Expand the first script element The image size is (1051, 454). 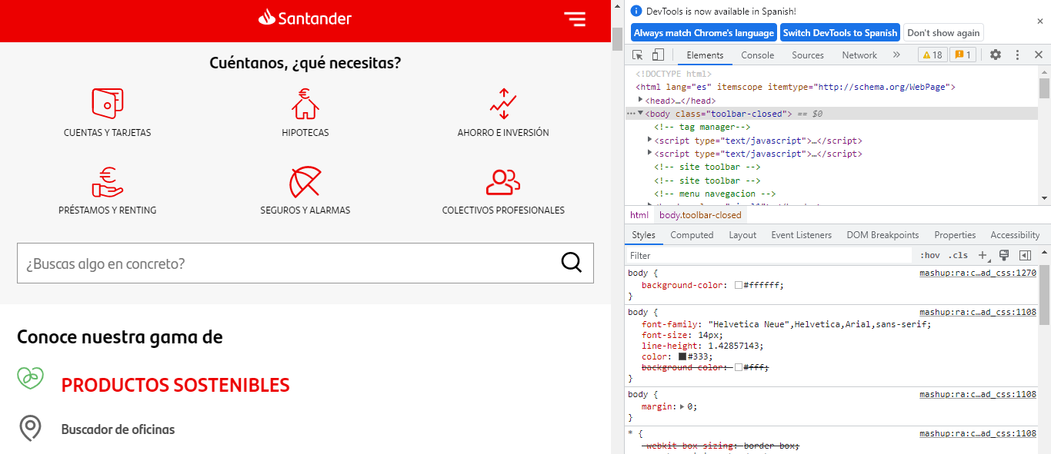650,140
